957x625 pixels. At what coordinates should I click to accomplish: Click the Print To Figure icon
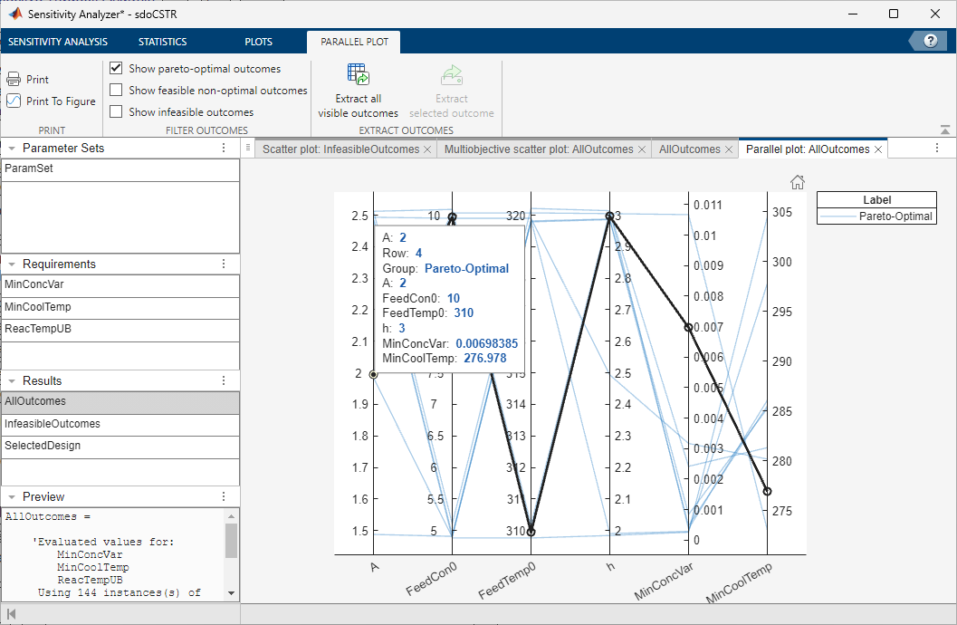click(x=14, y=101)
